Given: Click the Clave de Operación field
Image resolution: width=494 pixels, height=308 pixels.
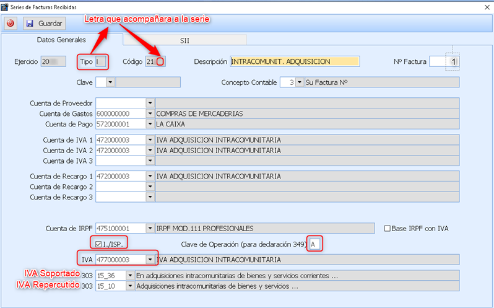Looking at the screenshot, I should (315, 244).
